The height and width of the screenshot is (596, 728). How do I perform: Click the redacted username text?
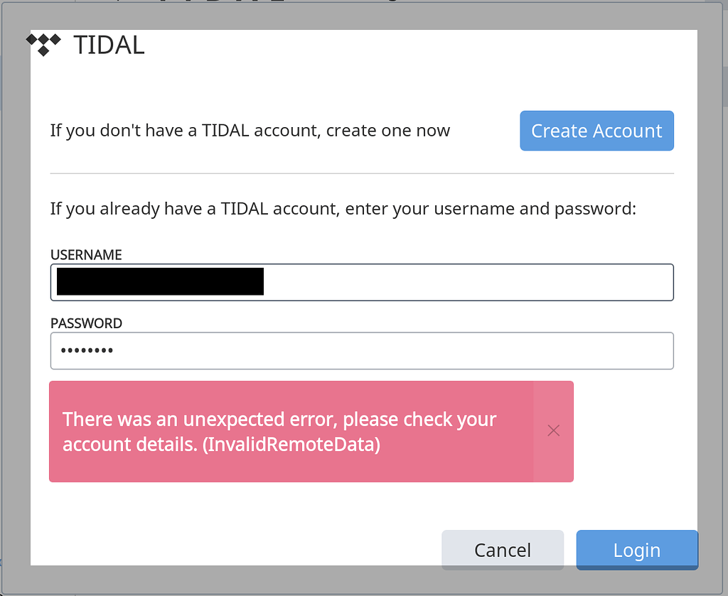160,281
